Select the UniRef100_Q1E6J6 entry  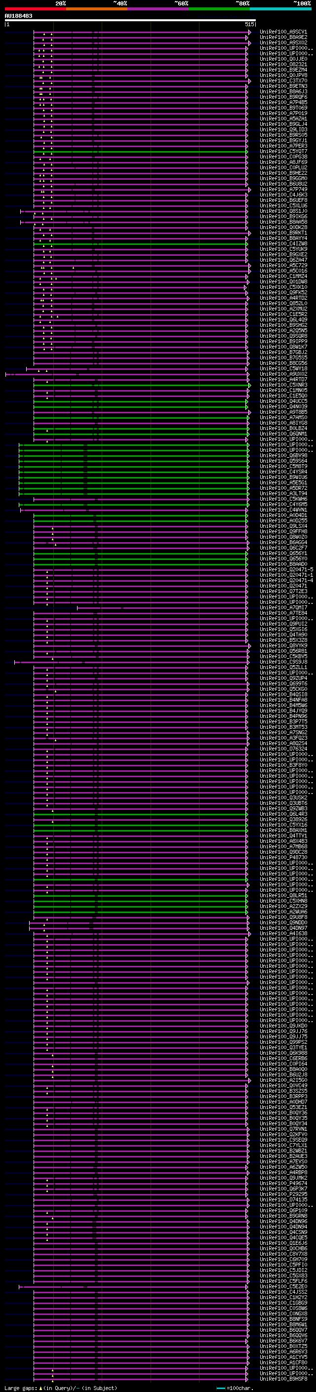pyautogui.click(x=283, y=1243)
